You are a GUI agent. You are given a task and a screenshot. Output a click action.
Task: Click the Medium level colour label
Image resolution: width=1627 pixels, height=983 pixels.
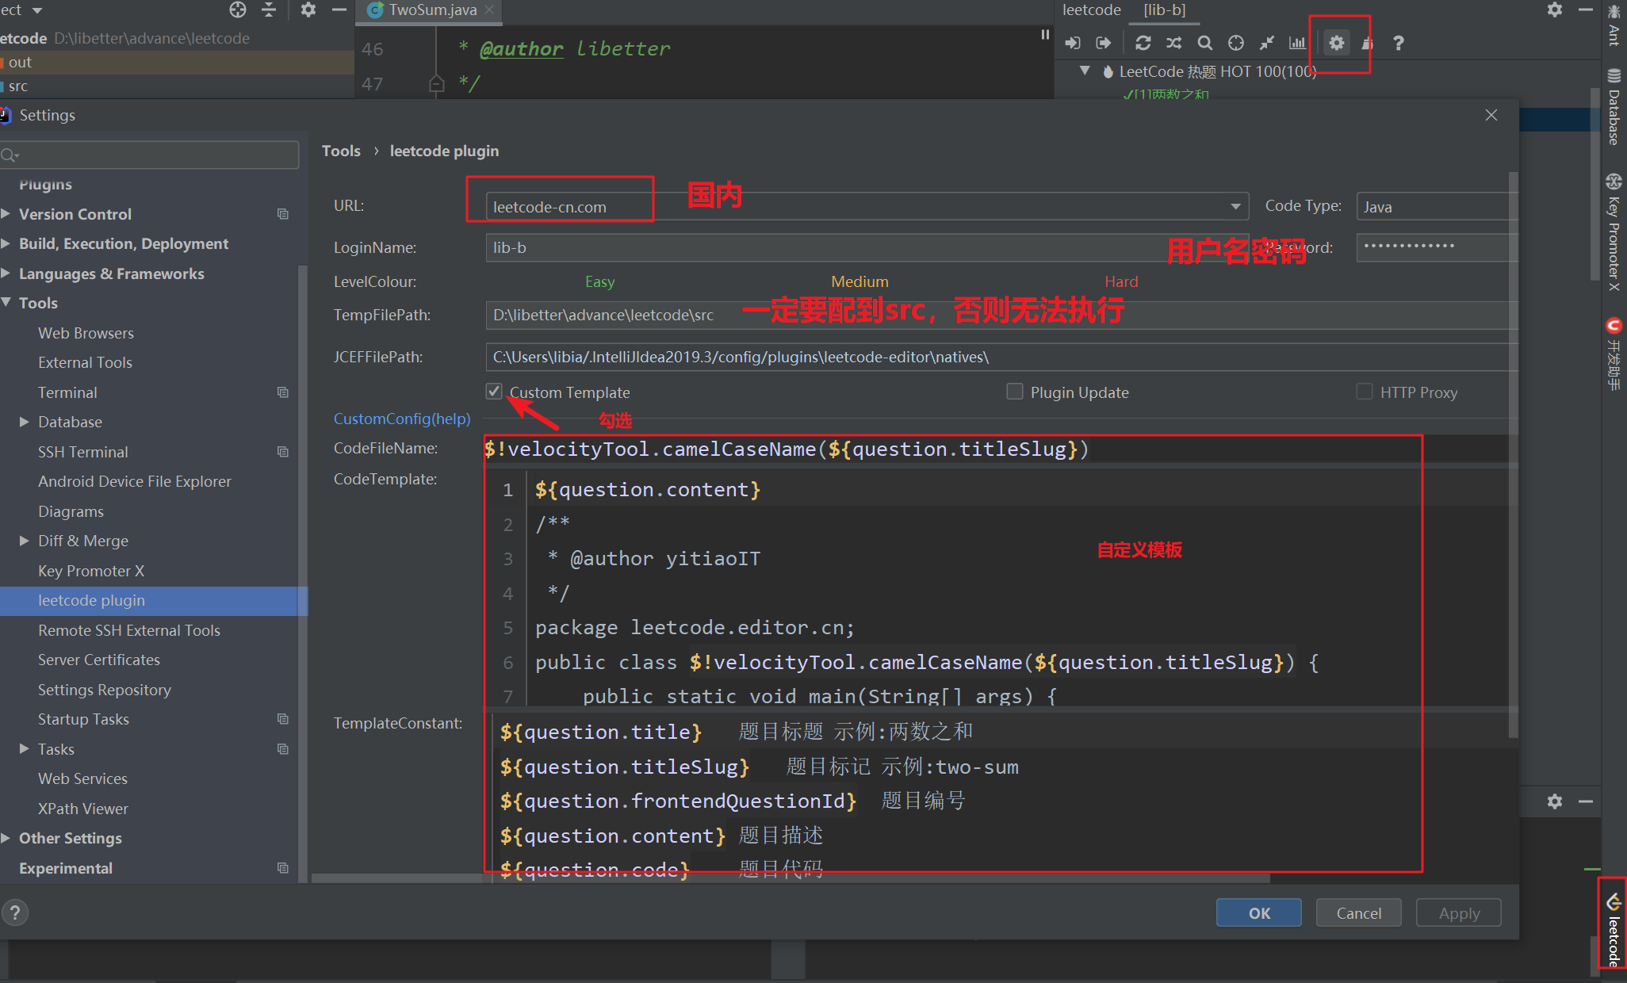(859, 281)
